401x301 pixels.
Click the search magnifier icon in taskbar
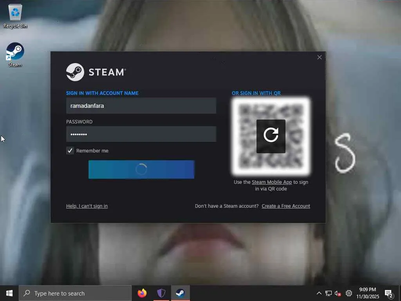[27, 293]
